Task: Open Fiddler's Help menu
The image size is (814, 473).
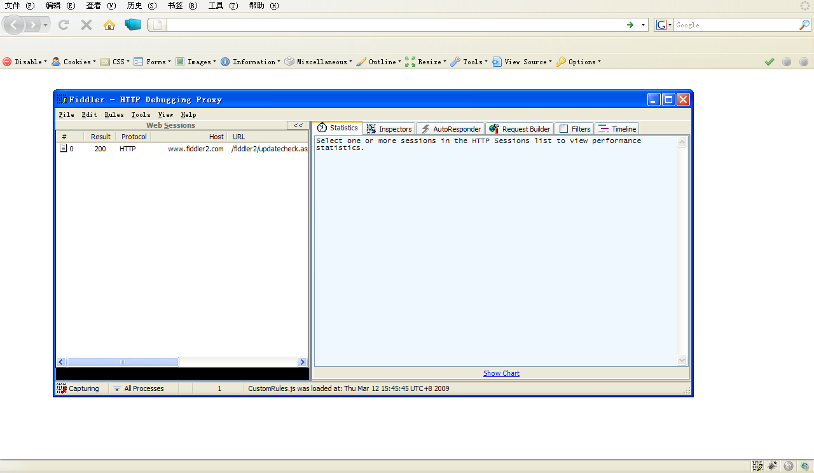Action: click(188, 115)
